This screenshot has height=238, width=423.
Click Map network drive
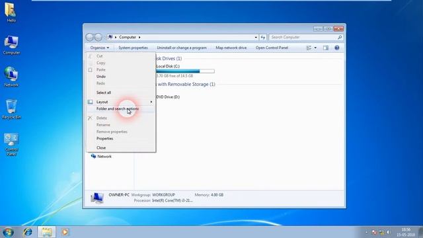231,48
